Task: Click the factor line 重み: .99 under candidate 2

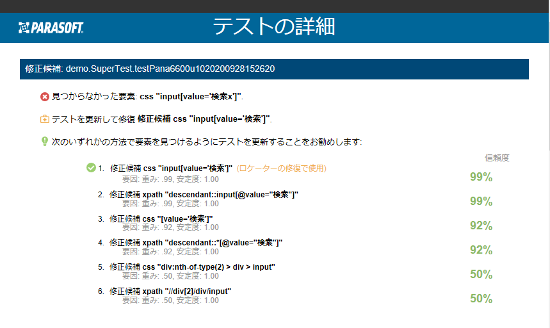Action: [170, 204]
